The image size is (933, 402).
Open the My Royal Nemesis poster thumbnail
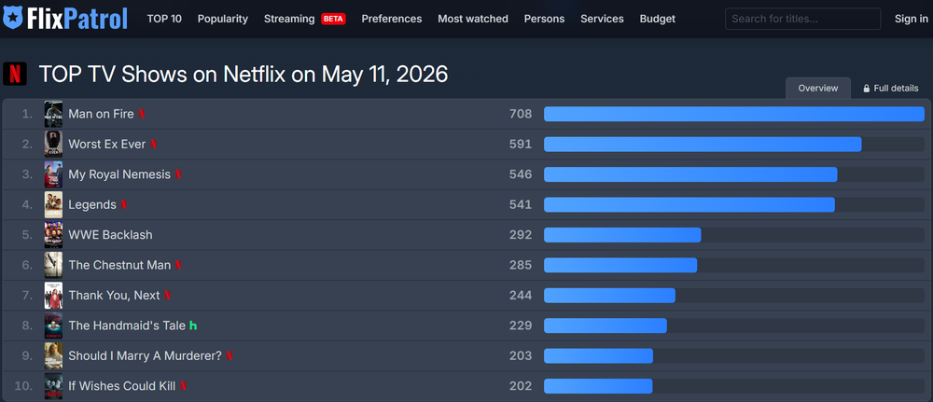pos(53,174)
